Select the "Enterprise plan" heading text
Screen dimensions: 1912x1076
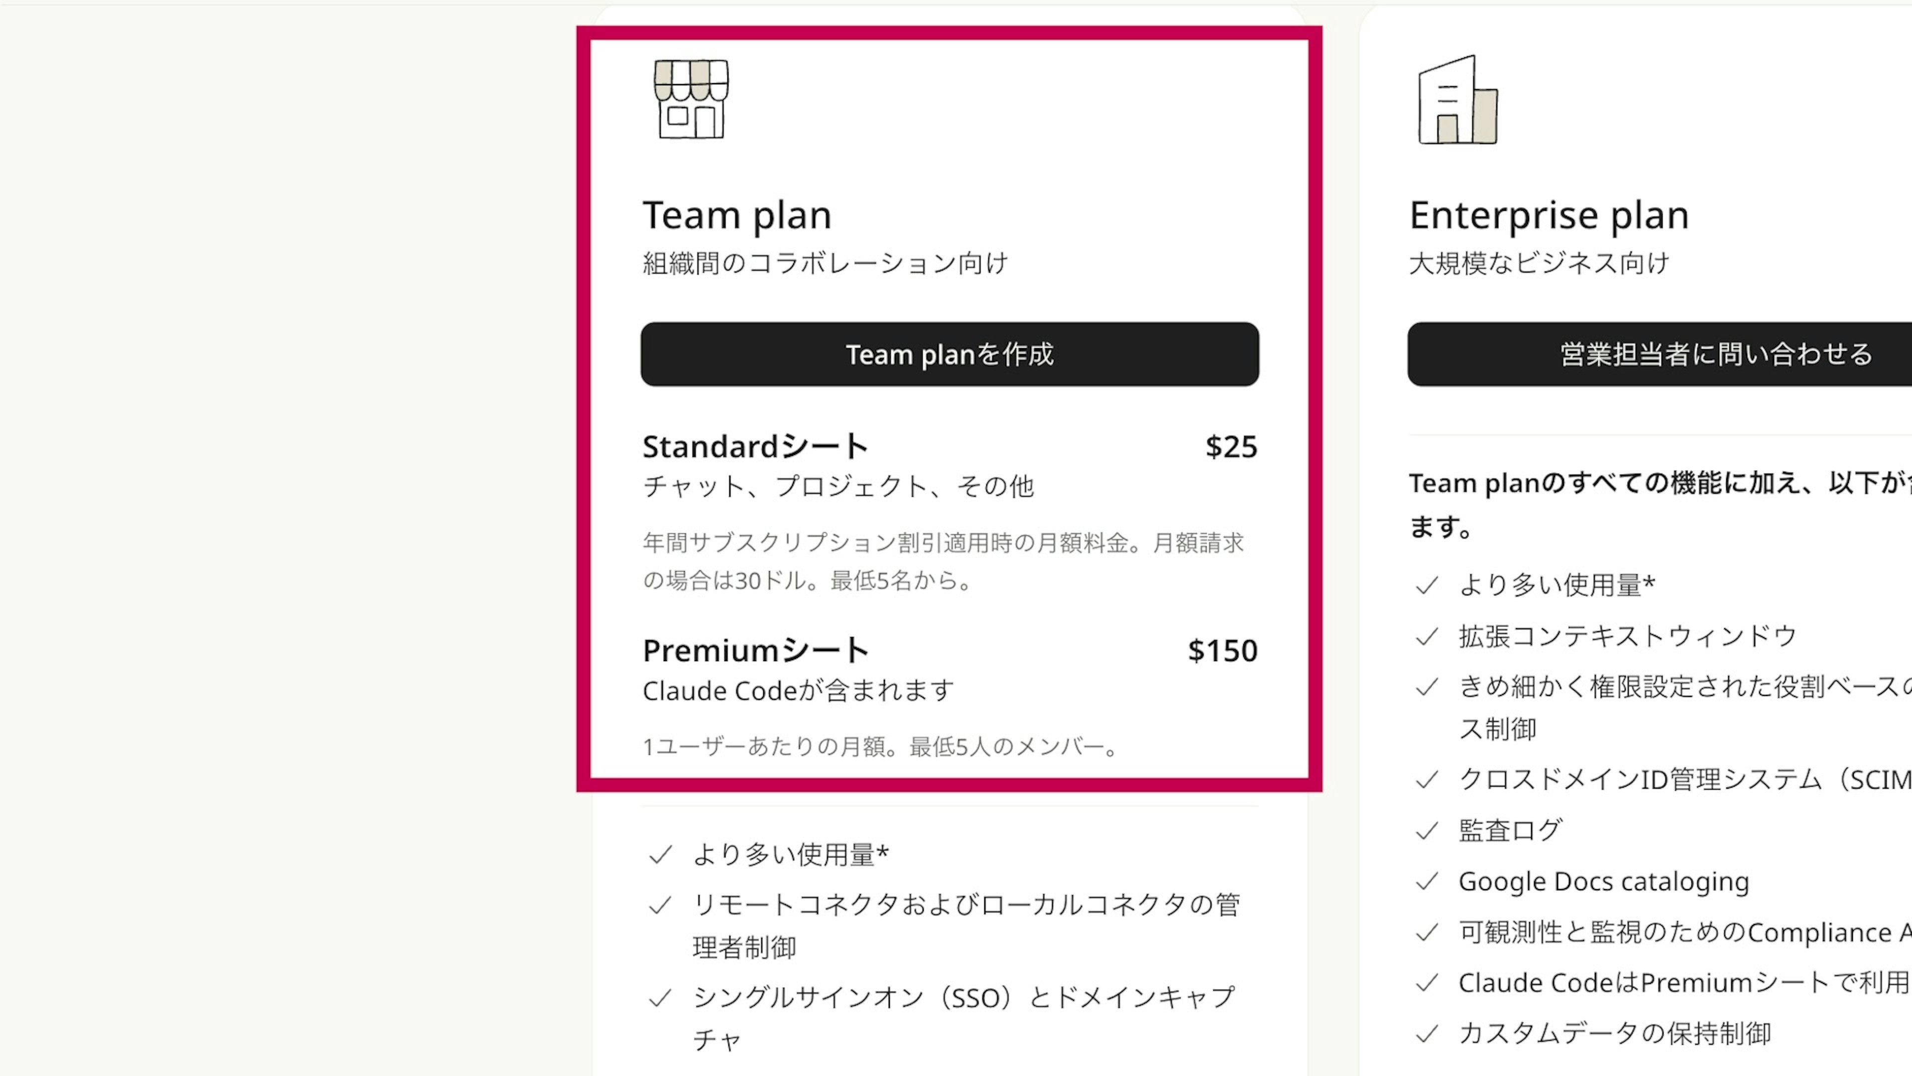click(x=1549, y=215)
